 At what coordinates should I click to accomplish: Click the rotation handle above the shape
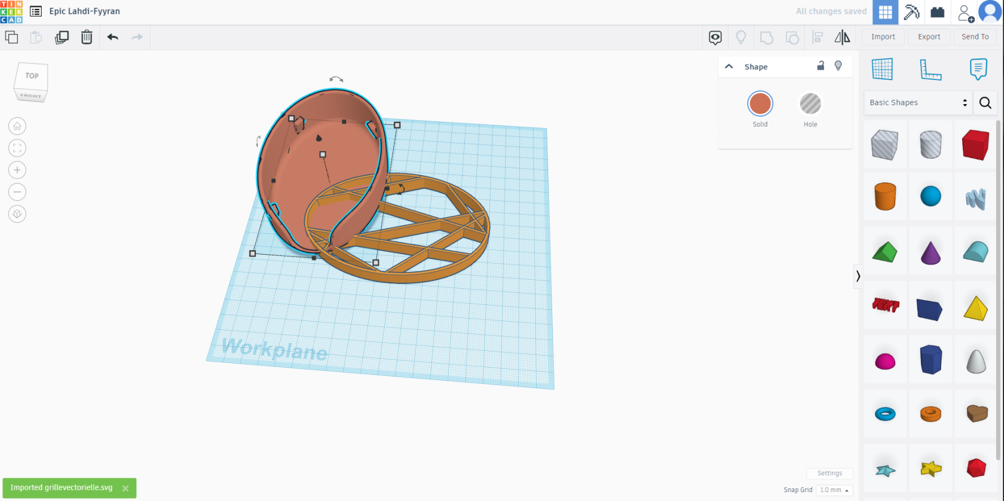tap(336, 79)
